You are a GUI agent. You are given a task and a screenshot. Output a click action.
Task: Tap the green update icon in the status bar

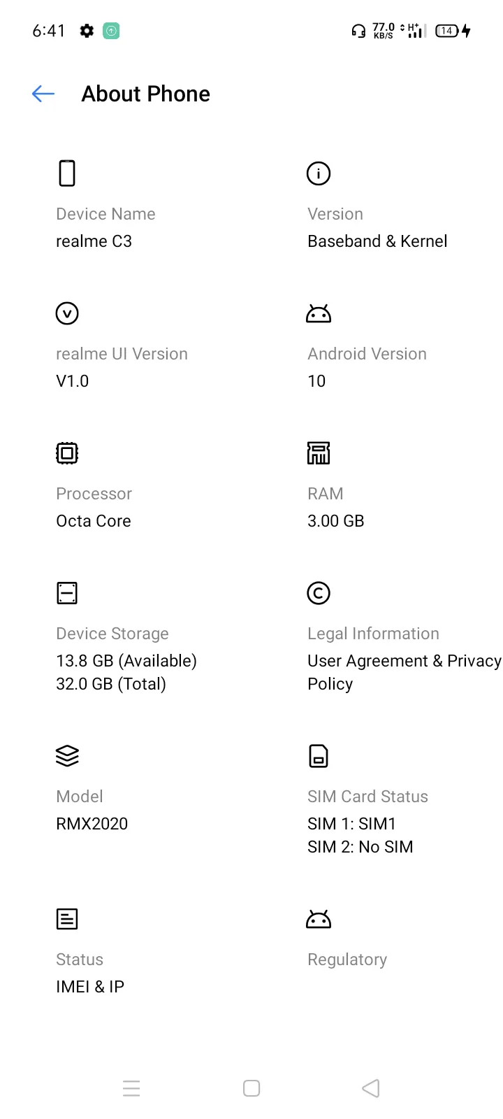click(x=111, y=31)
